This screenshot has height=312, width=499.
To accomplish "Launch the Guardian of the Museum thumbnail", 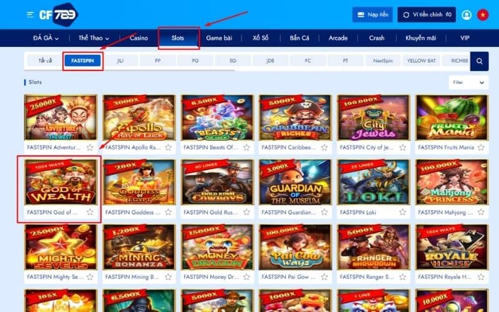I will (x=295, y=182).
